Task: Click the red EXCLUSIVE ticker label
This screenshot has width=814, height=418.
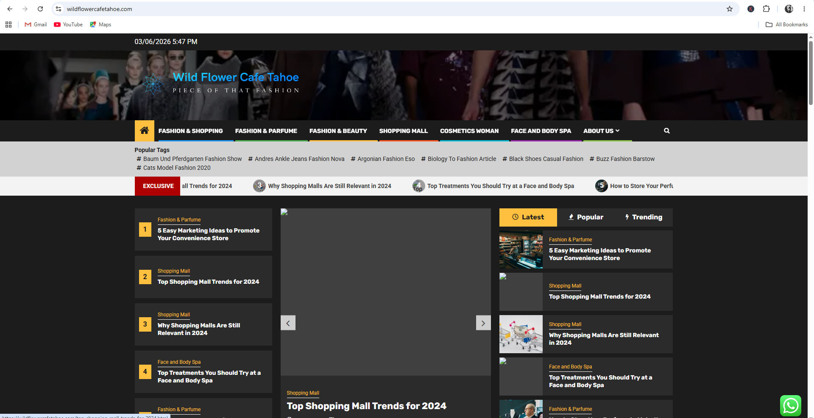Action: click(158, 186)
